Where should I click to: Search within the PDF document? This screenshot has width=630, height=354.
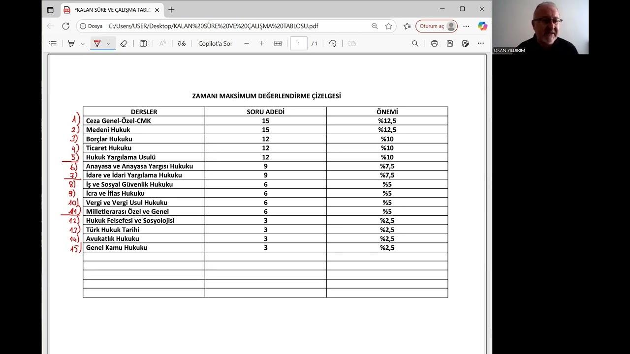click(x=415, y=44)
